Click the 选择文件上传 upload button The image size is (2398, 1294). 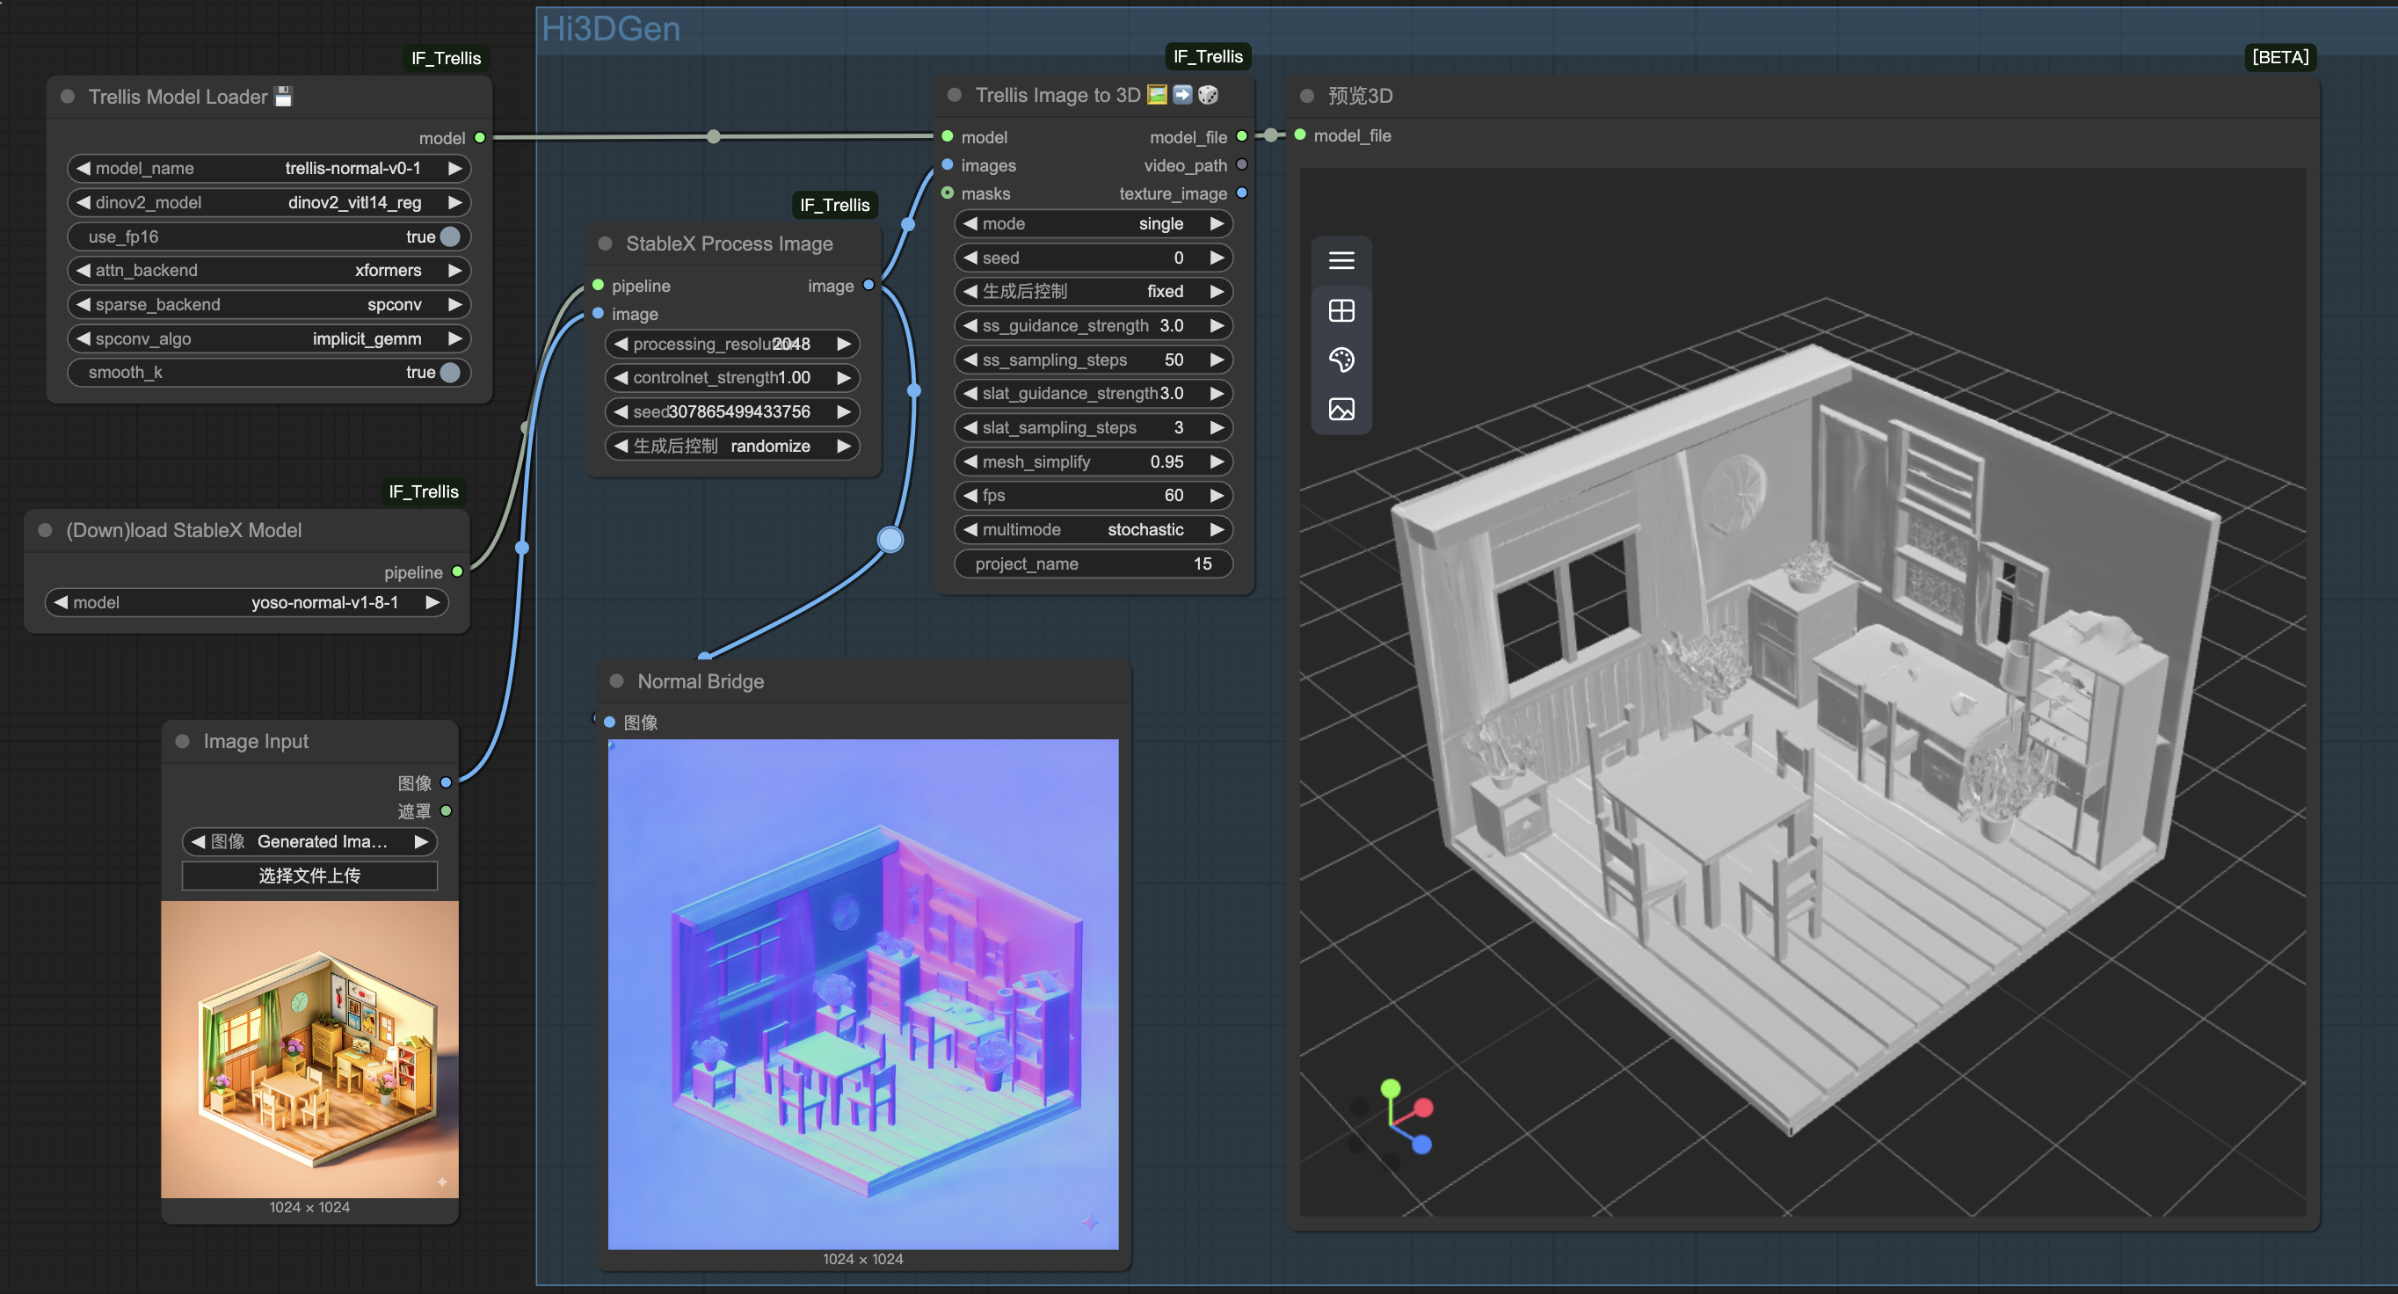310,875
